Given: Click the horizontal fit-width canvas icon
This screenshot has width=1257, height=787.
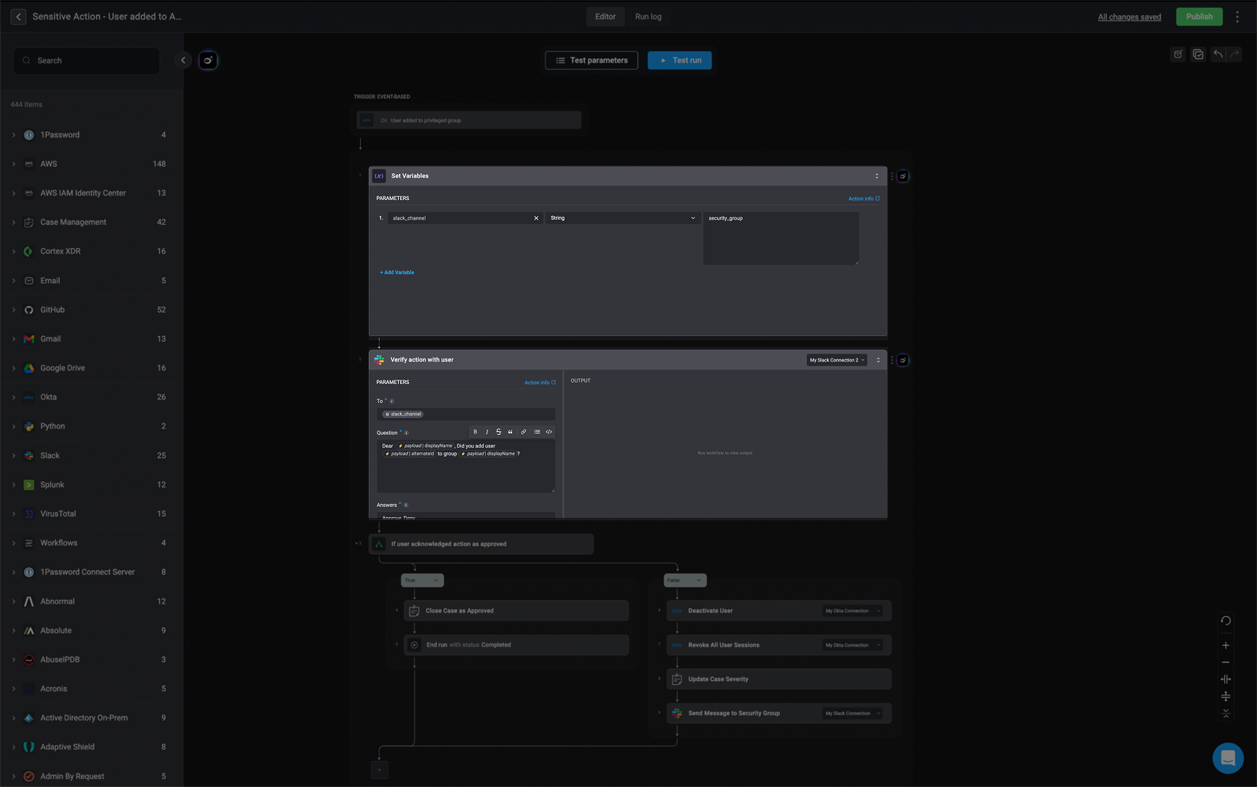Looking at the screenshot, I should 1226,679.
